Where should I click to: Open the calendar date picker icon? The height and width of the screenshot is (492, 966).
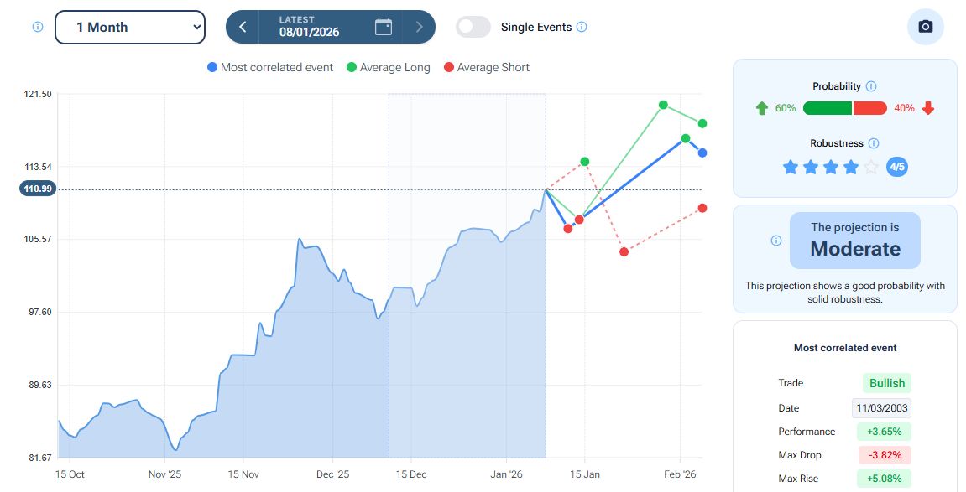[384, 27]
